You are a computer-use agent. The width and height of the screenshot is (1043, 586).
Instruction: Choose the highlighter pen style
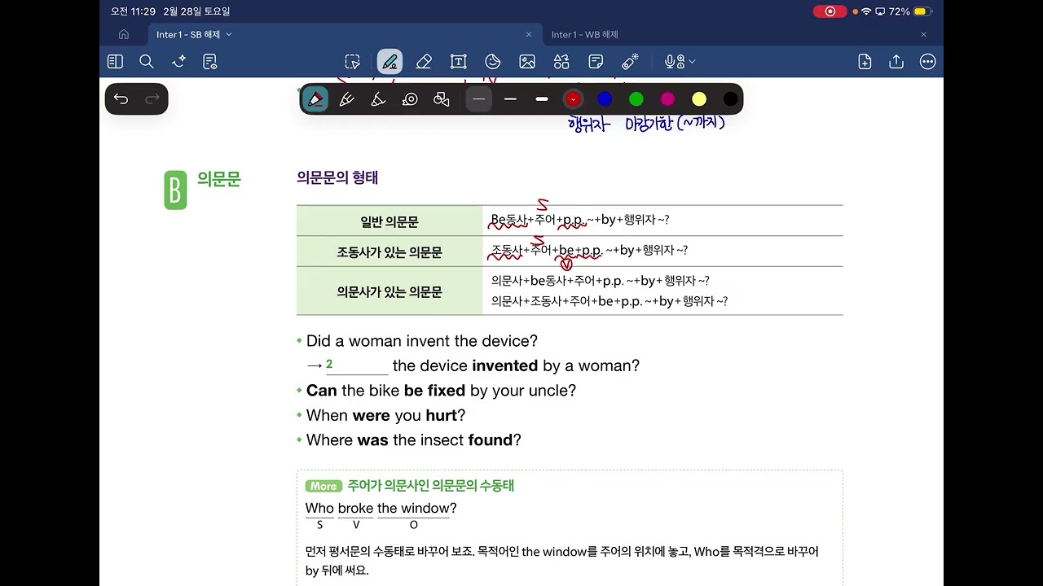378,99
